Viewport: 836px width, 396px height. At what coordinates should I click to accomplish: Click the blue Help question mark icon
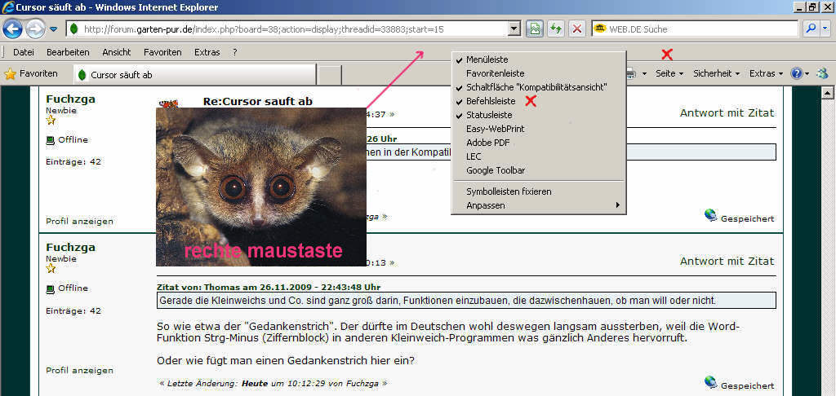point(796,73)
